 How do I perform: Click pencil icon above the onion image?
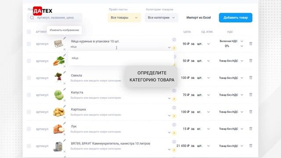coord(65,123)
